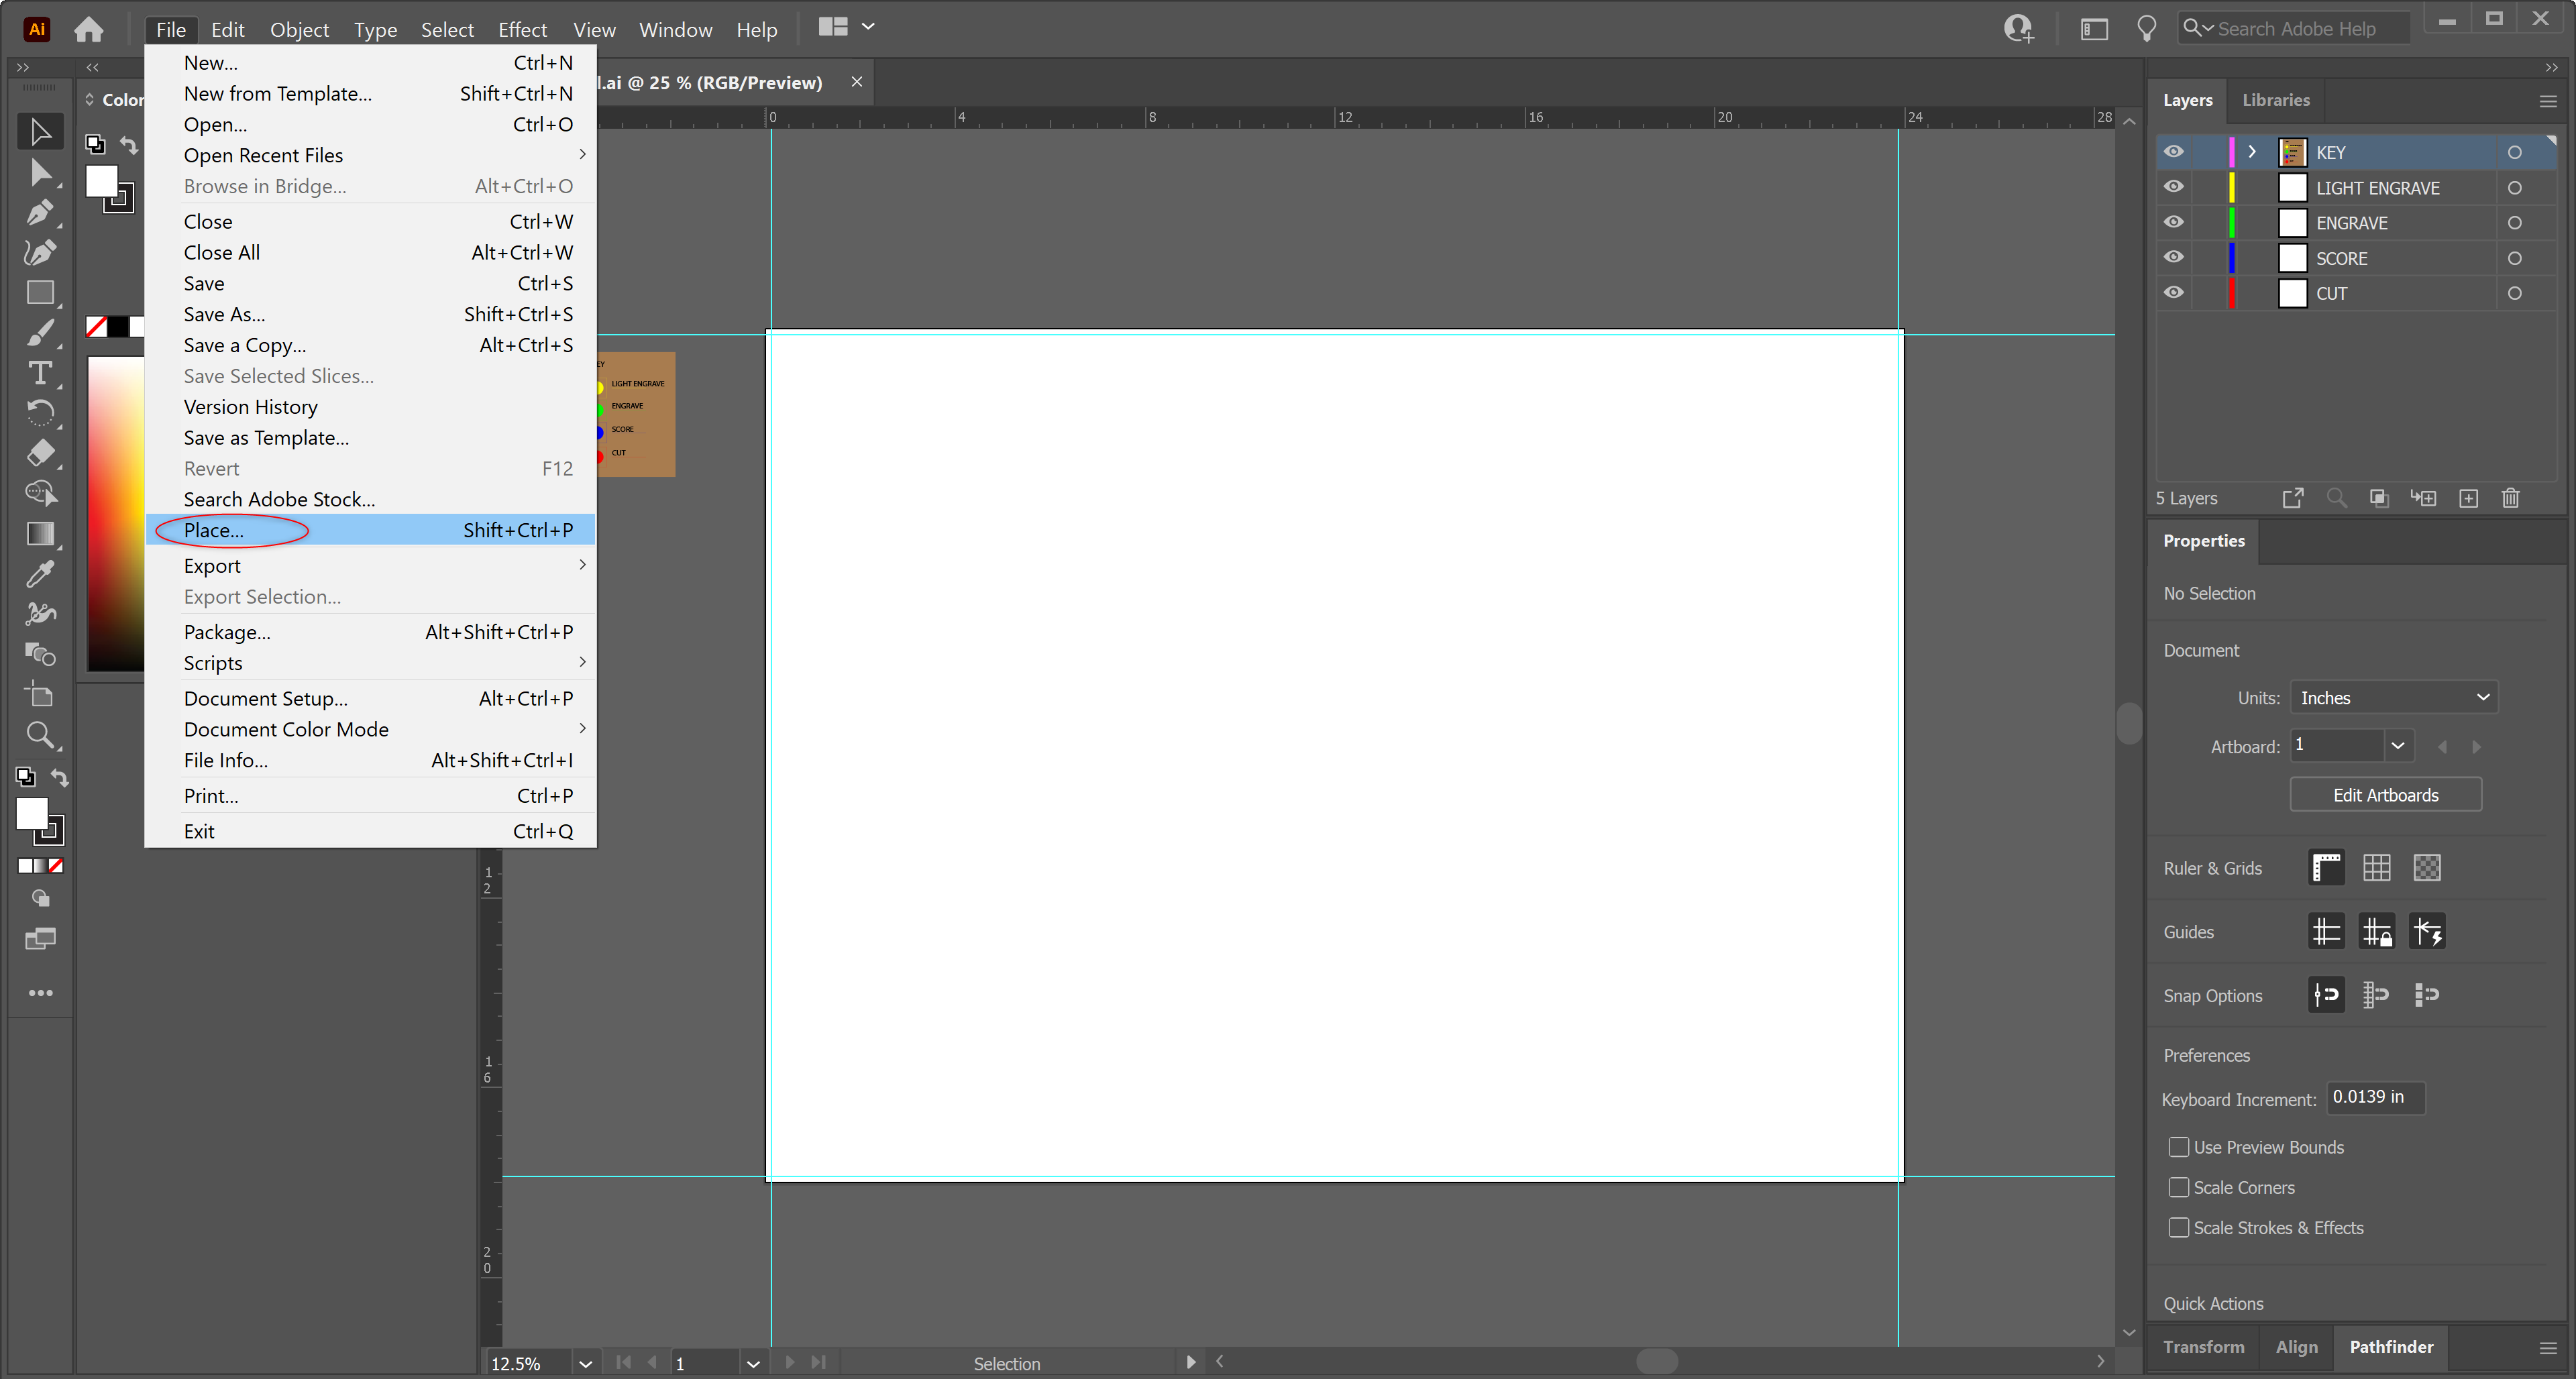
Task: Click the Fill color swatch in toolbar
Action: coord(32,814)
